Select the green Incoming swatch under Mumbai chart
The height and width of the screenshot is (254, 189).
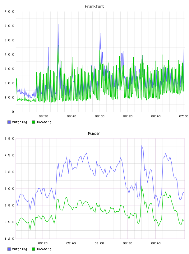pyautogui.click(x=33, y=249)
